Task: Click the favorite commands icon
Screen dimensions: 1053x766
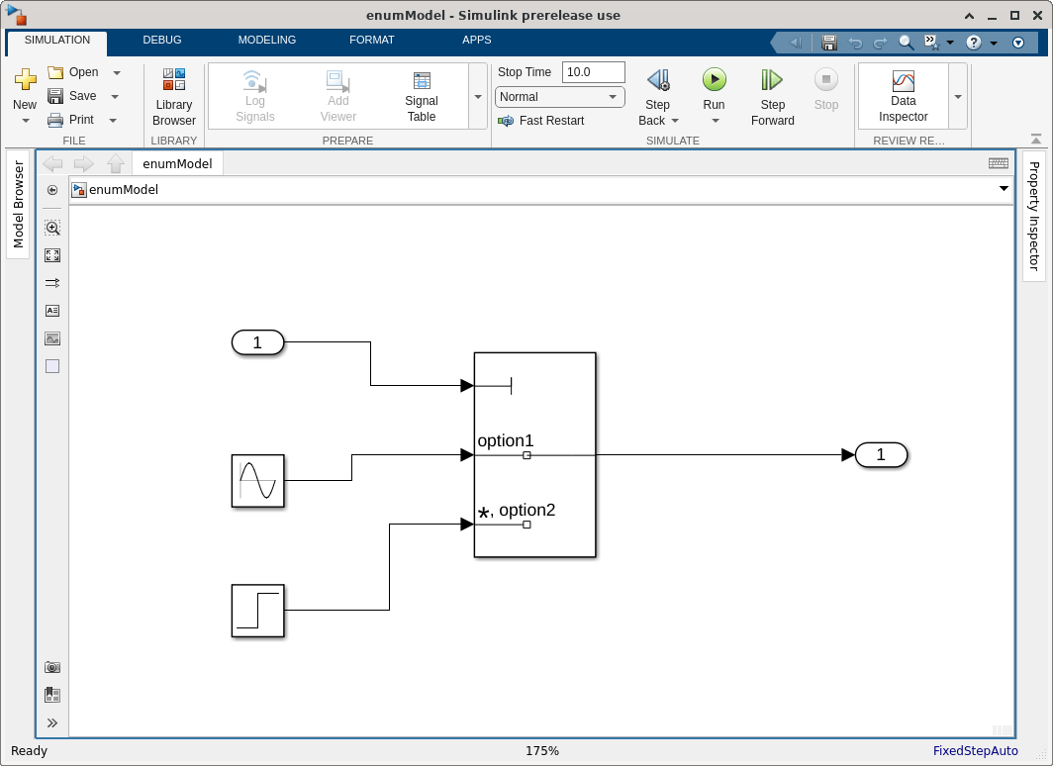Action: (x=932, y=43)
